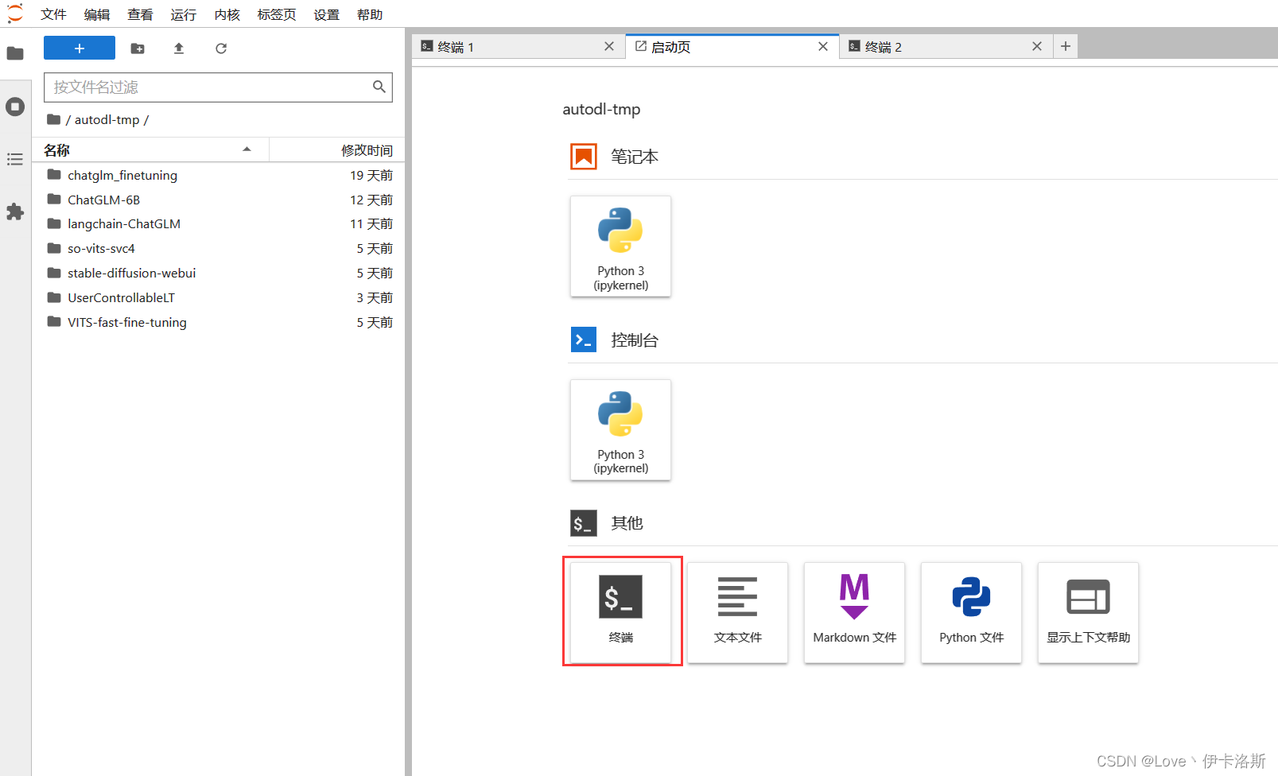
Task: Launch a new 终端 terminal card
Action: pos(621,613)
